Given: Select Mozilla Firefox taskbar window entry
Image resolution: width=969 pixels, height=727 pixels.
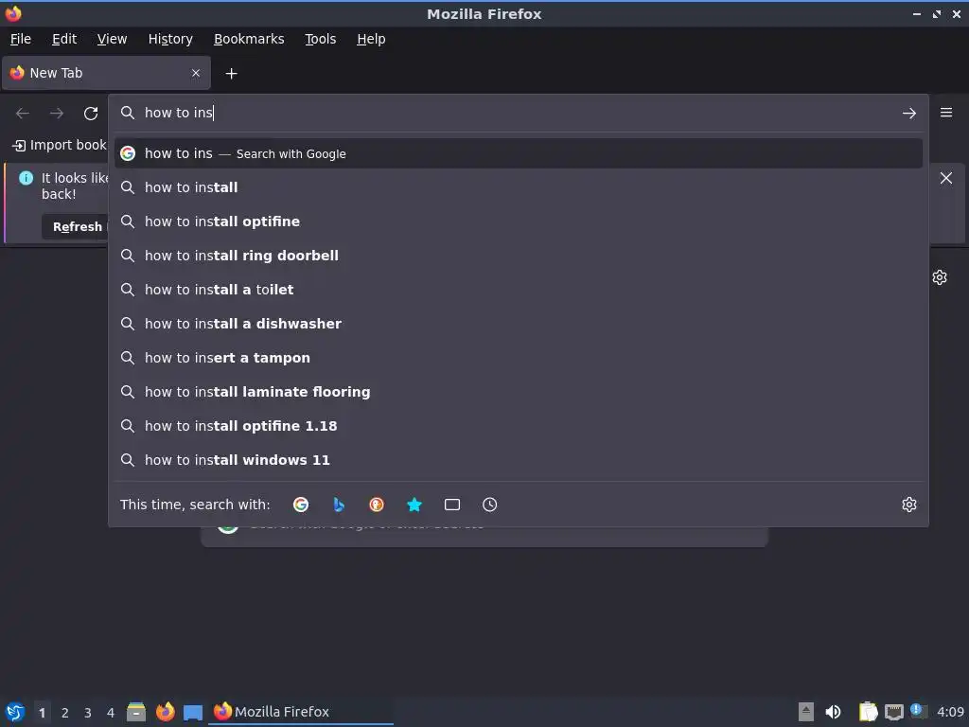Looking at the screenshot, I should pyautogui.click(x=301, y=712).
